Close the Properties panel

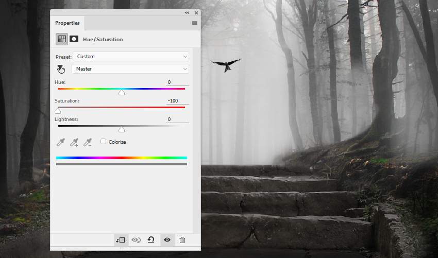pyautogui.click(x=196, y=13)
